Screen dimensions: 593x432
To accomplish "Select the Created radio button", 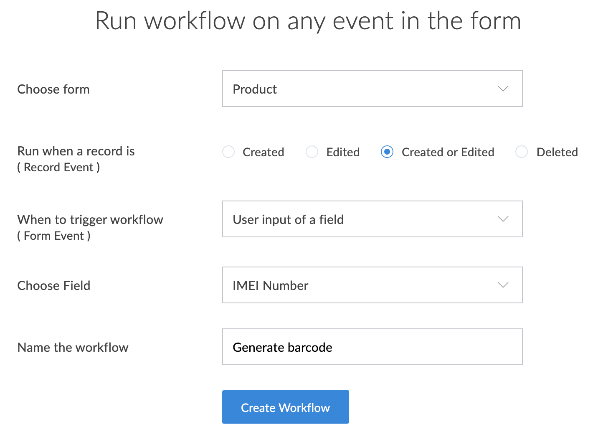I will click(228, 152).
